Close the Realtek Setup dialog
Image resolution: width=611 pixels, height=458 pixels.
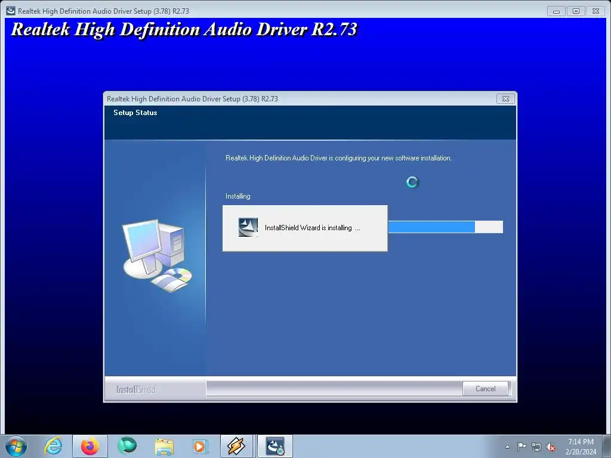coord(505,99)
